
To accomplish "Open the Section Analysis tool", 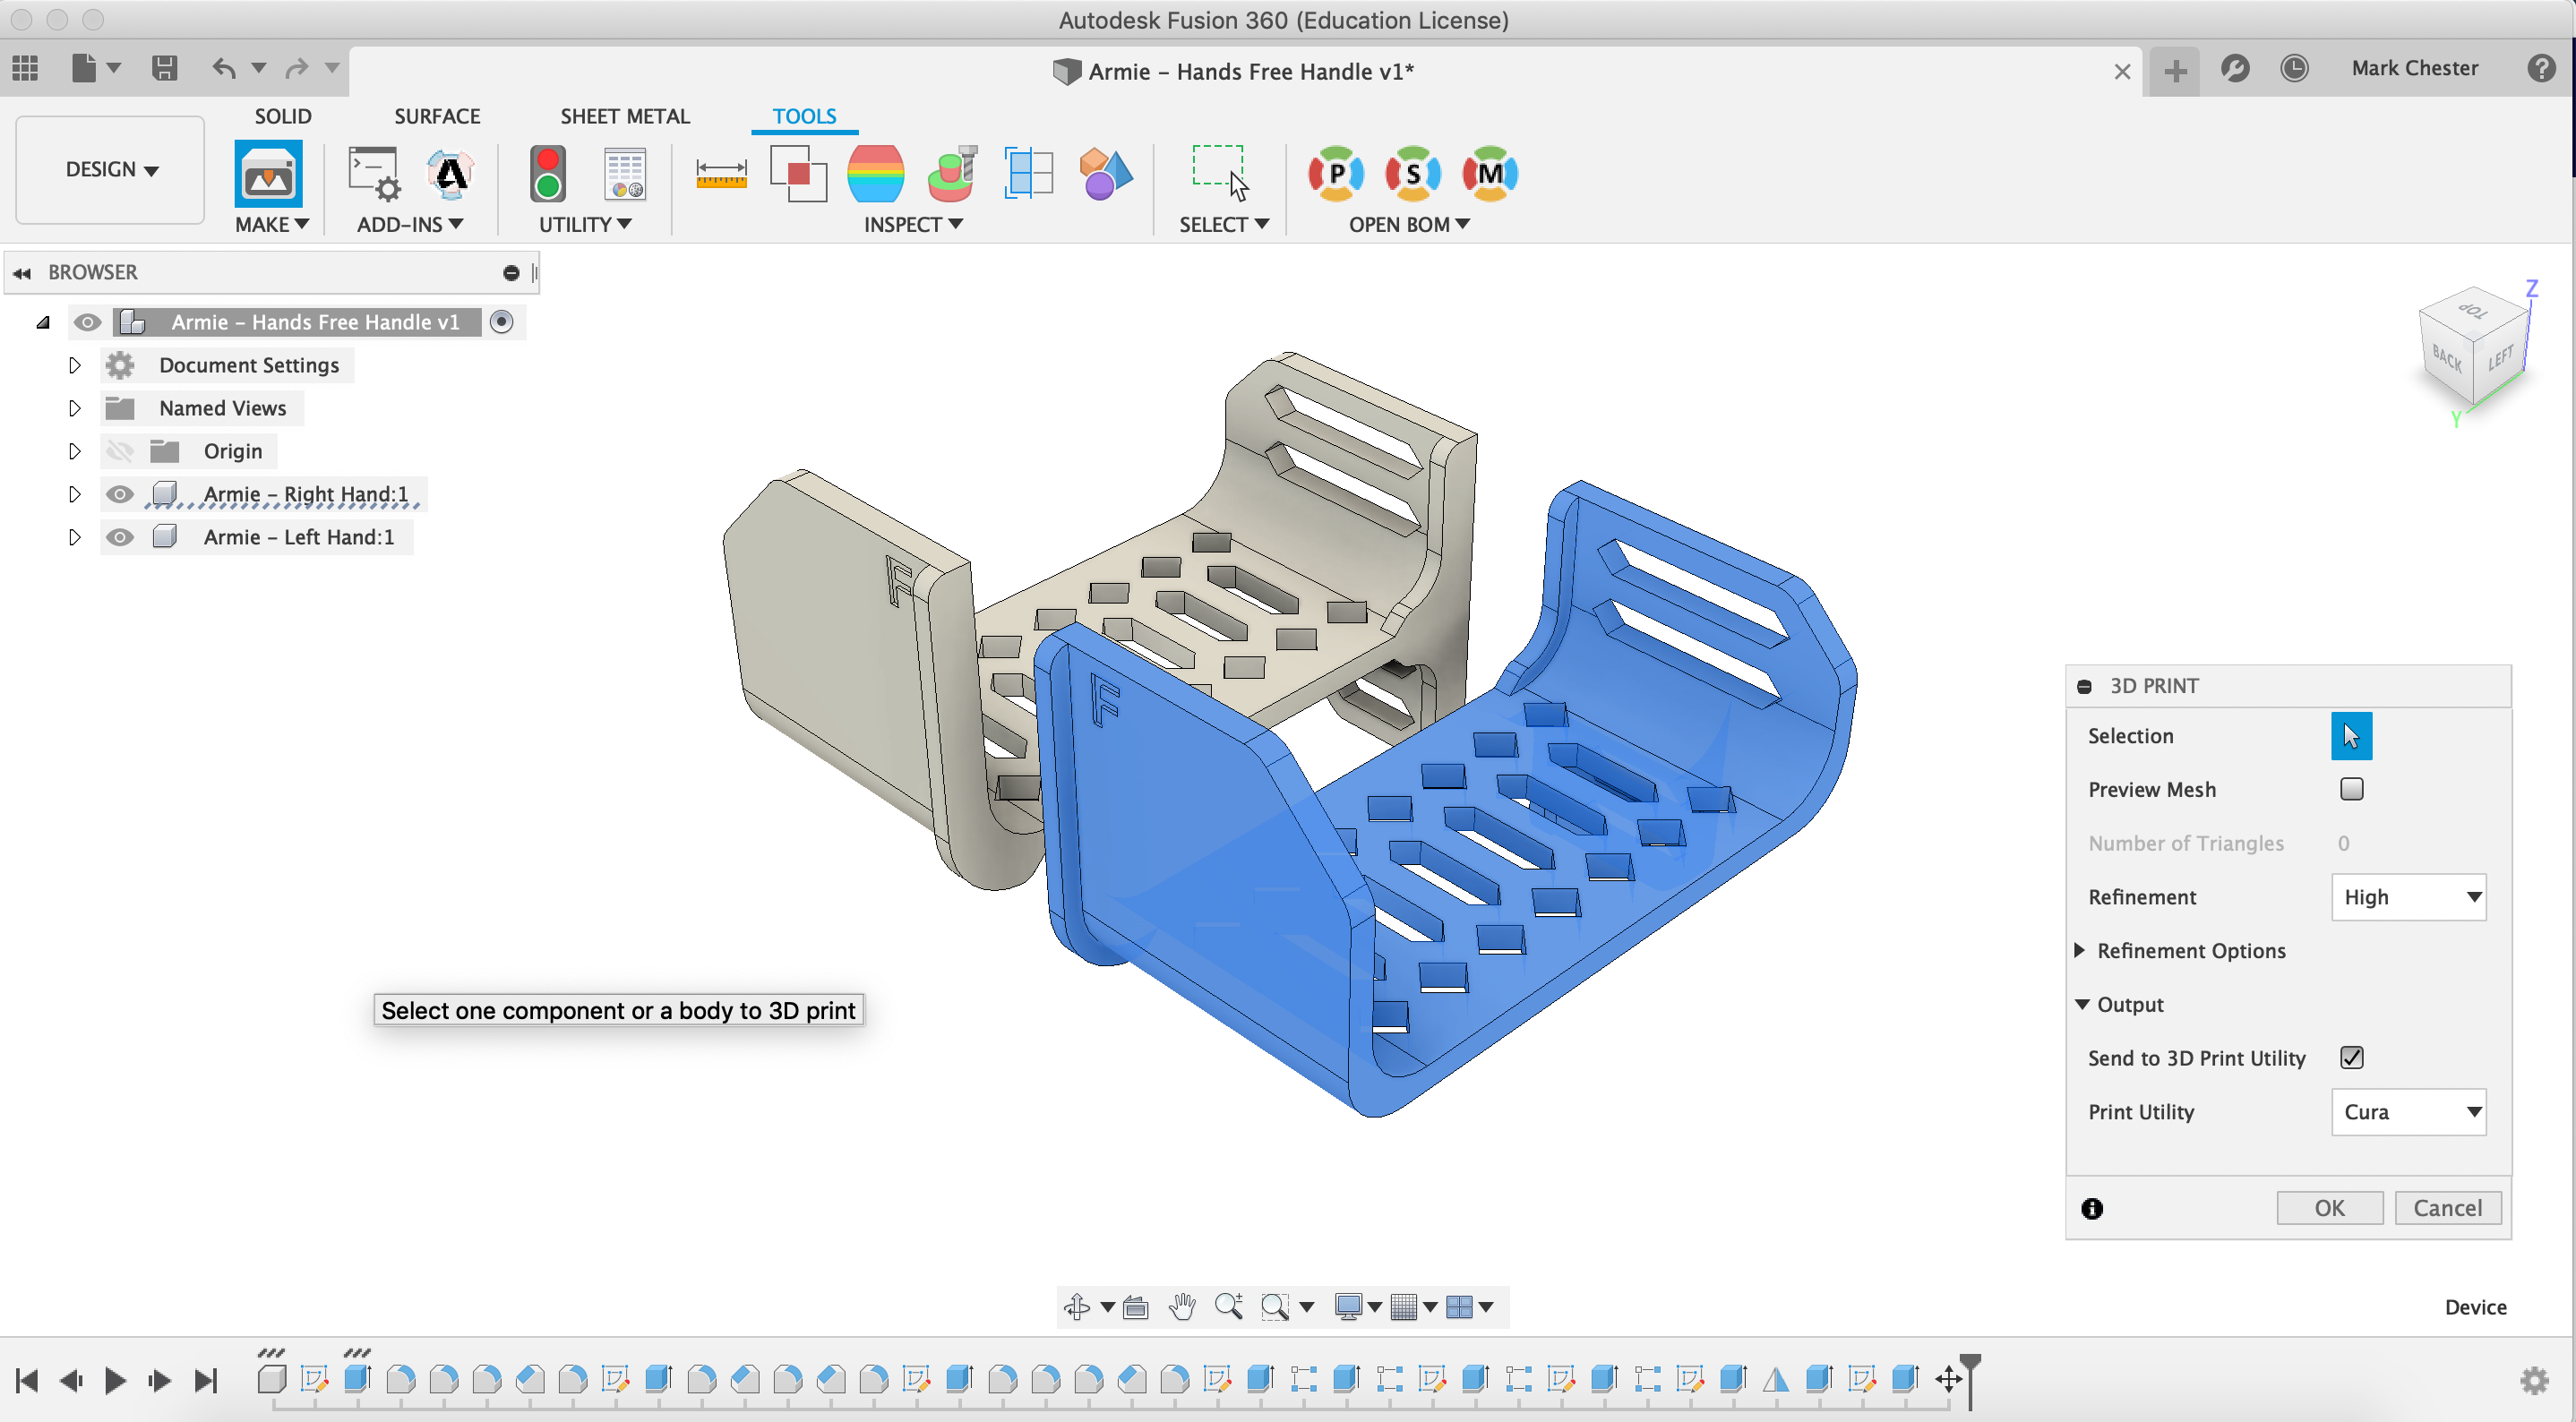I will coord(1029,175).
